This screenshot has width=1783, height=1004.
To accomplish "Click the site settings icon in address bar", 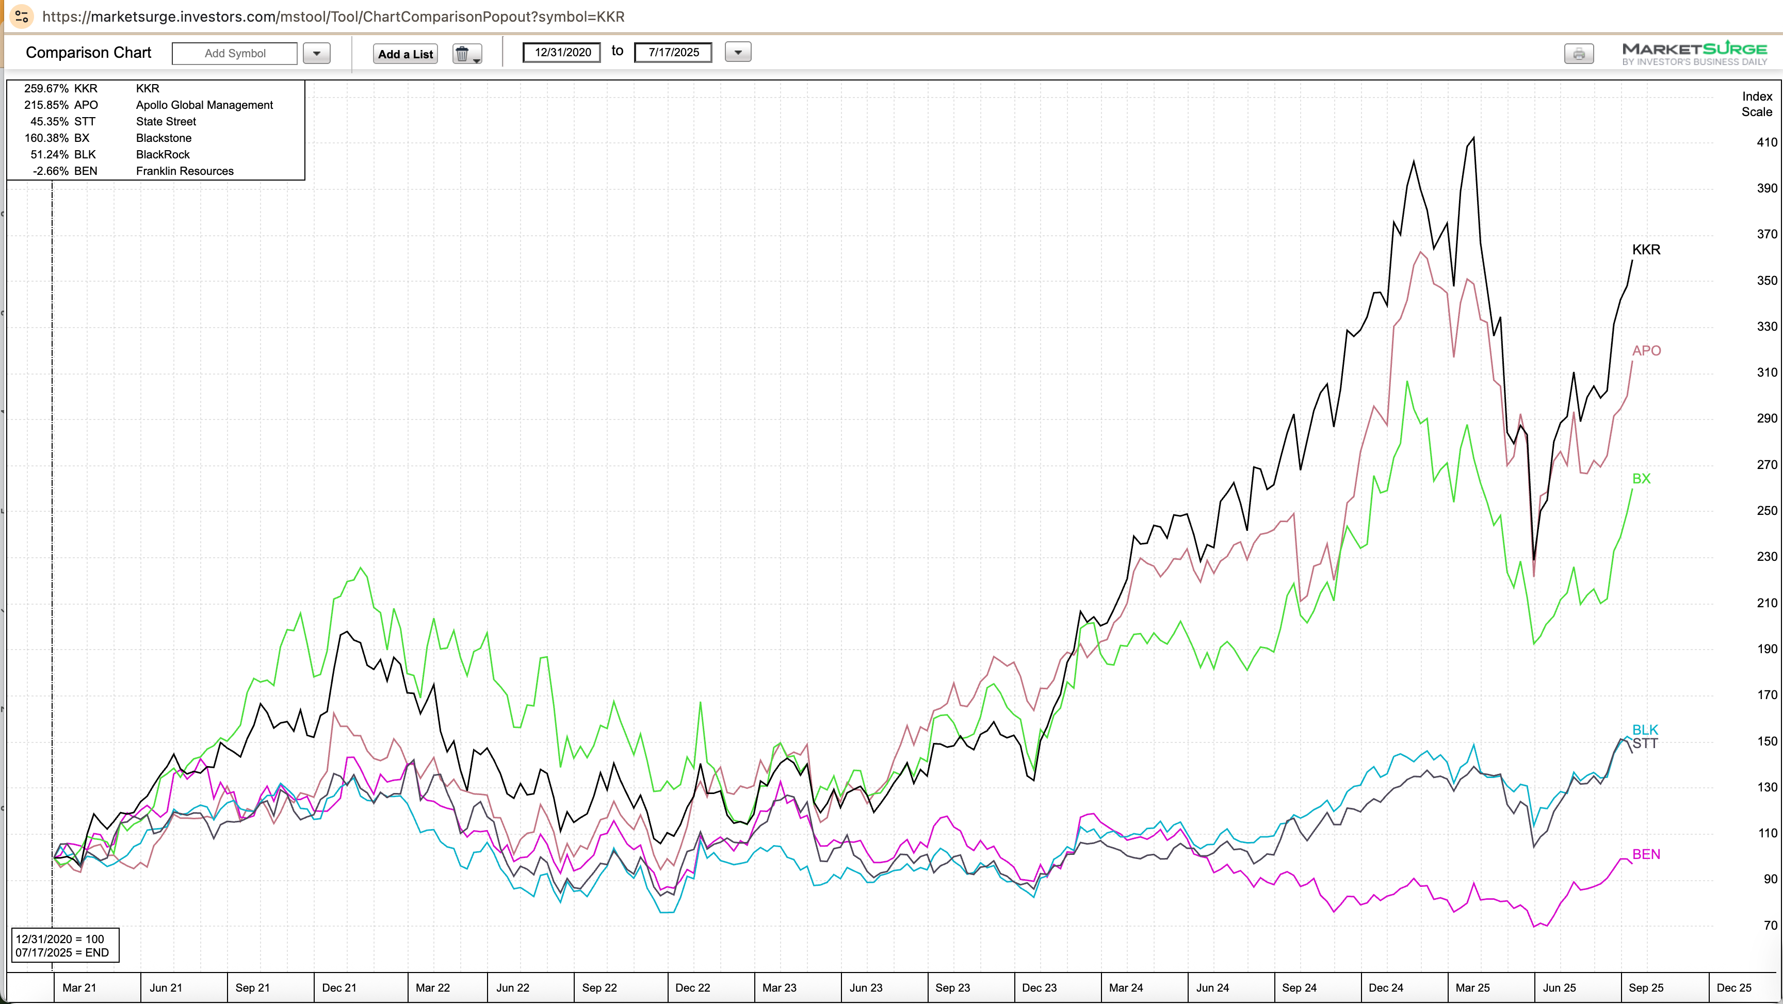I will pyautogui.click(x=22, y=17).
